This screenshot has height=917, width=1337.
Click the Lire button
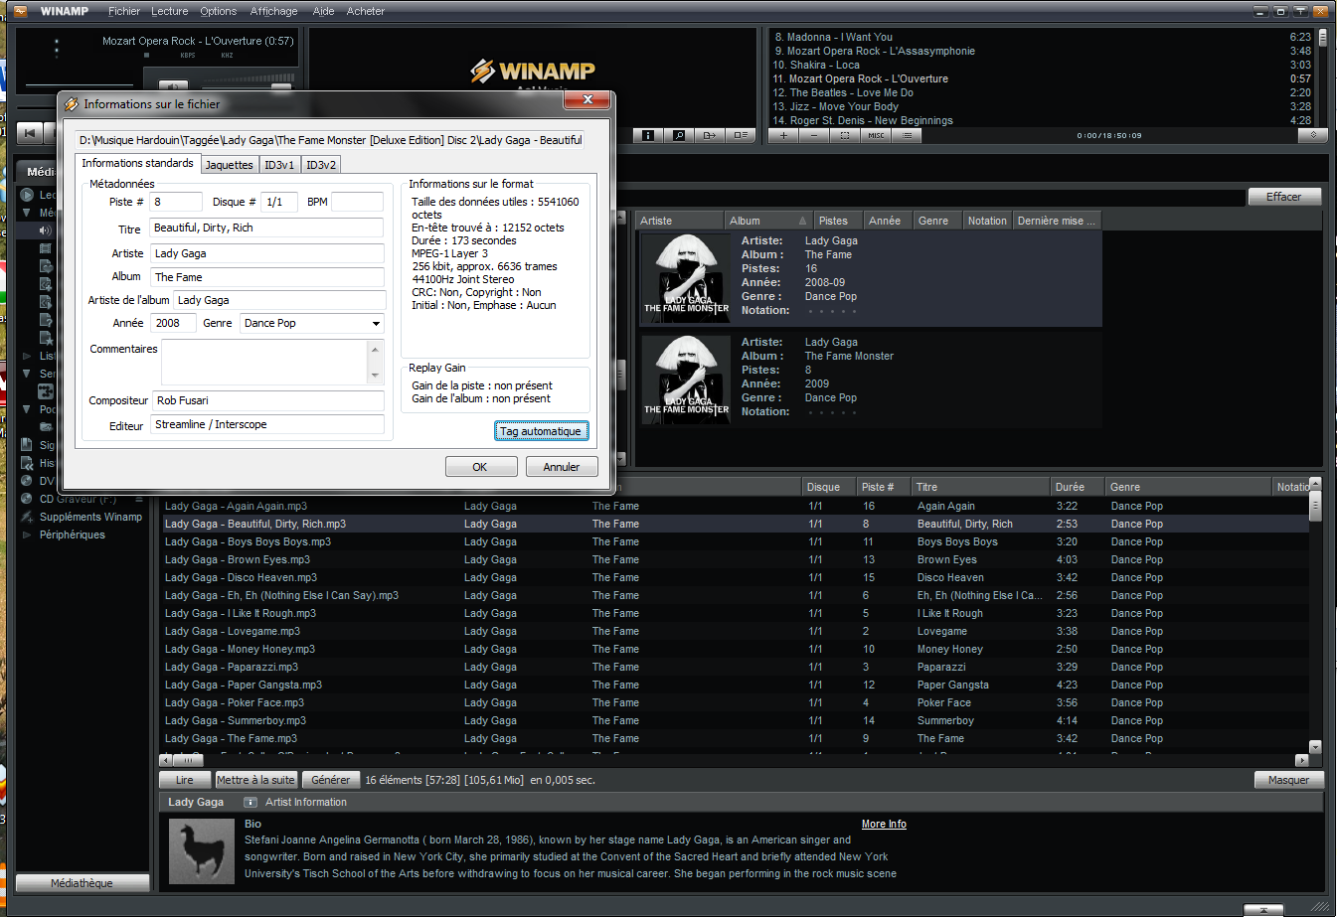185,780
